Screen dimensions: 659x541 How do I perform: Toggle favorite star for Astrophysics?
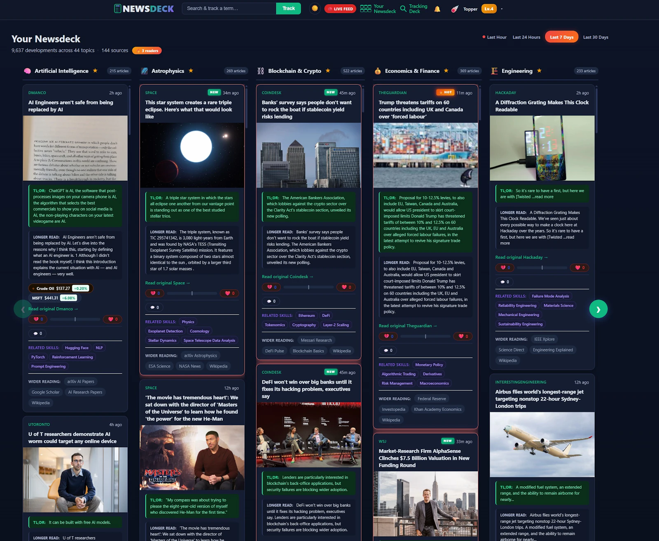(191, 71)
